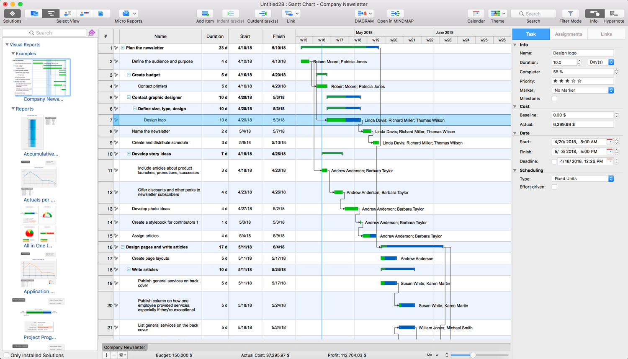Toggle the Milestone checkbox
This screenshot has width=628, height=359.
(x=554, y=98)
